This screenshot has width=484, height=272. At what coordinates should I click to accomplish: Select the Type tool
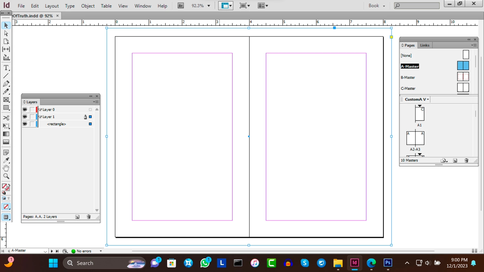(x=6, y=67)
